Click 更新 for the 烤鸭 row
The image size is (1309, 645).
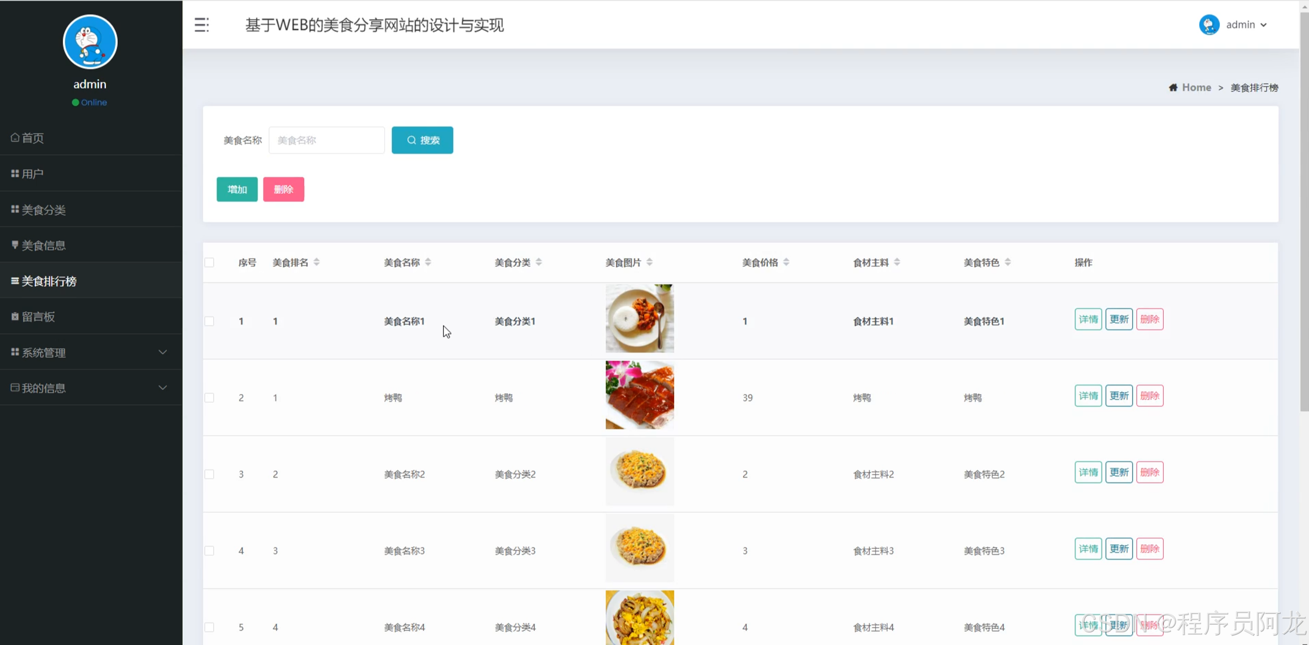pyautogui.click(x=1119, y=396)
